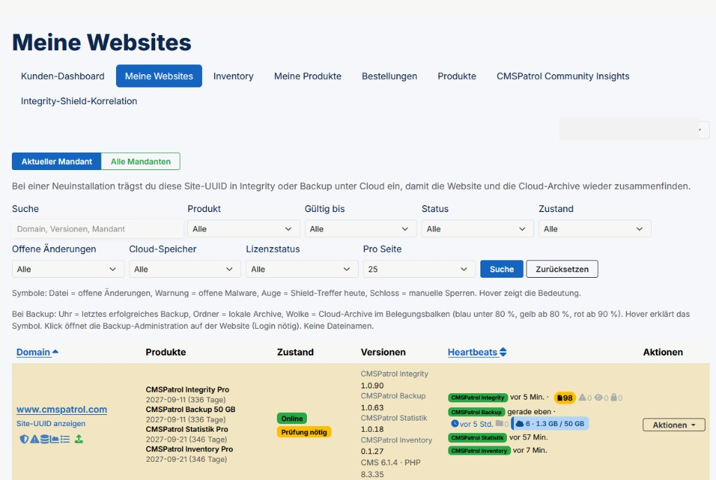Click the cloud usage bar 1.3 GB / 50 GB
Screen dimensions: 716x480
pyautogui.click(x=550, y=424)
